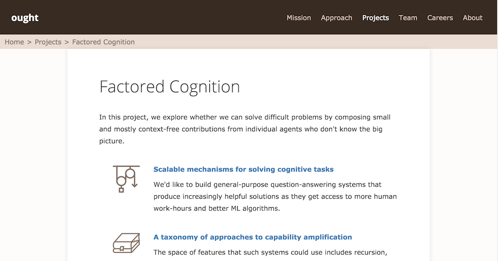The image size is (498, 261).
Task: Click separator between Projects and Factored Cognition
Action: 67,42
